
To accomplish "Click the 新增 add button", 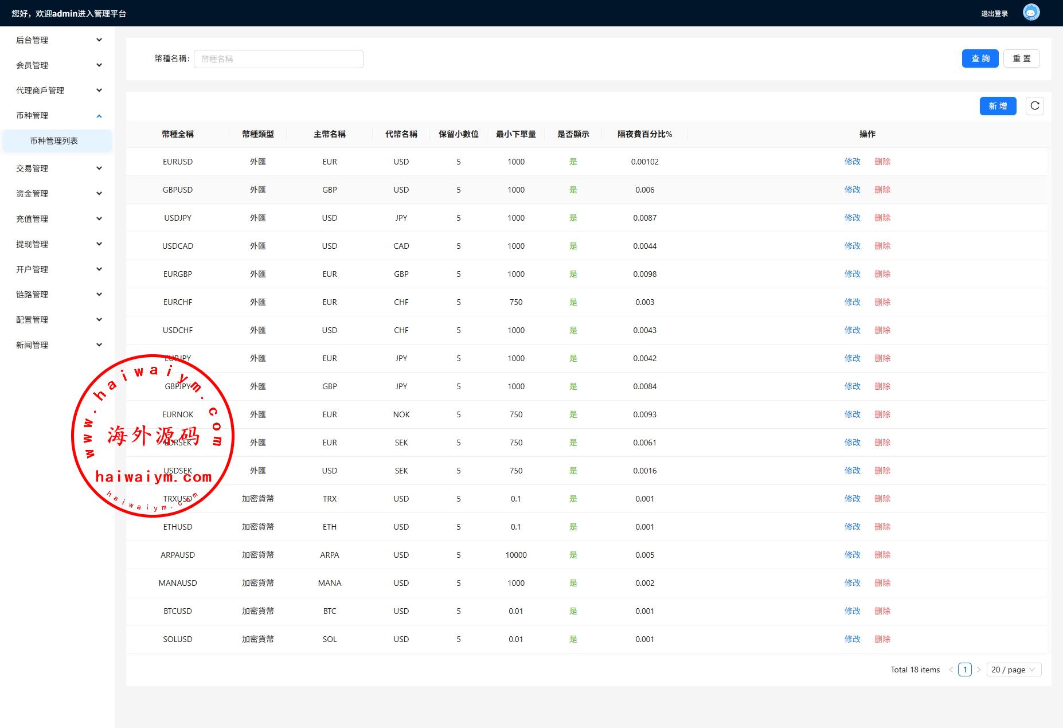I will (x=998, y=106).
